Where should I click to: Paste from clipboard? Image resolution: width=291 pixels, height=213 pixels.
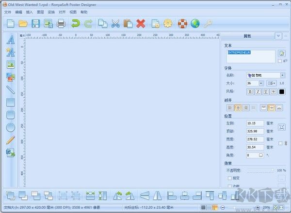point(128,24)
